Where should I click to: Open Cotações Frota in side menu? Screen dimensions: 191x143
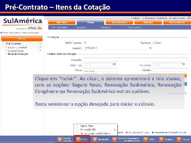(x=16, y=51)
